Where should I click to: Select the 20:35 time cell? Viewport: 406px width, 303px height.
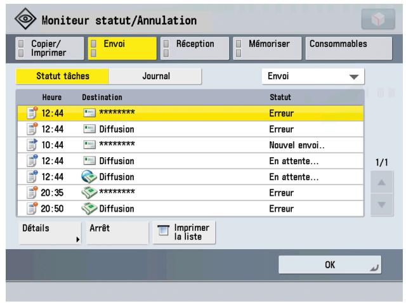click(52, 193)
